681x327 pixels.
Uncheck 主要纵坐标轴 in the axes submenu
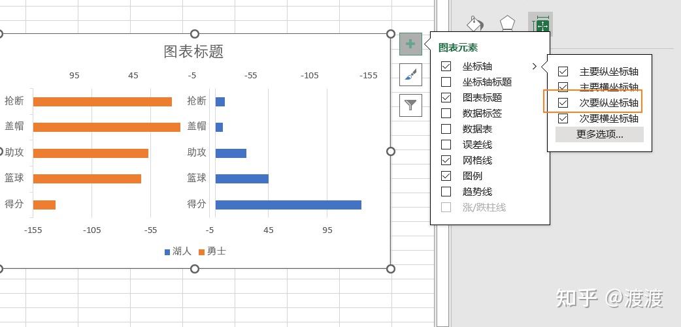(563, 72)
